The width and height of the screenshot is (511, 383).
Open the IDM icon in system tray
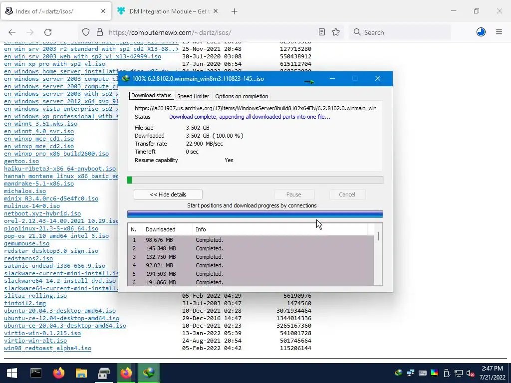398,373
